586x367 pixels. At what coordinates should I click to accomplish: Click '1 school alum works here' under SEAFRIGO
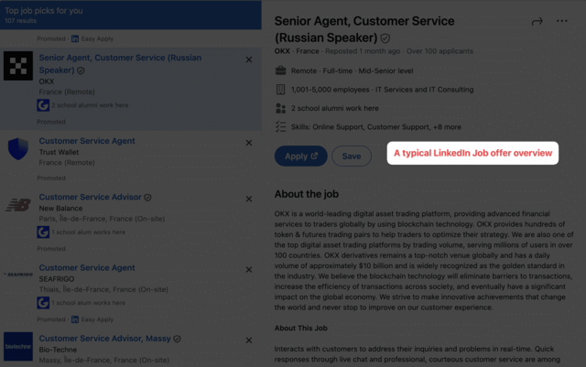pos(89,303)
